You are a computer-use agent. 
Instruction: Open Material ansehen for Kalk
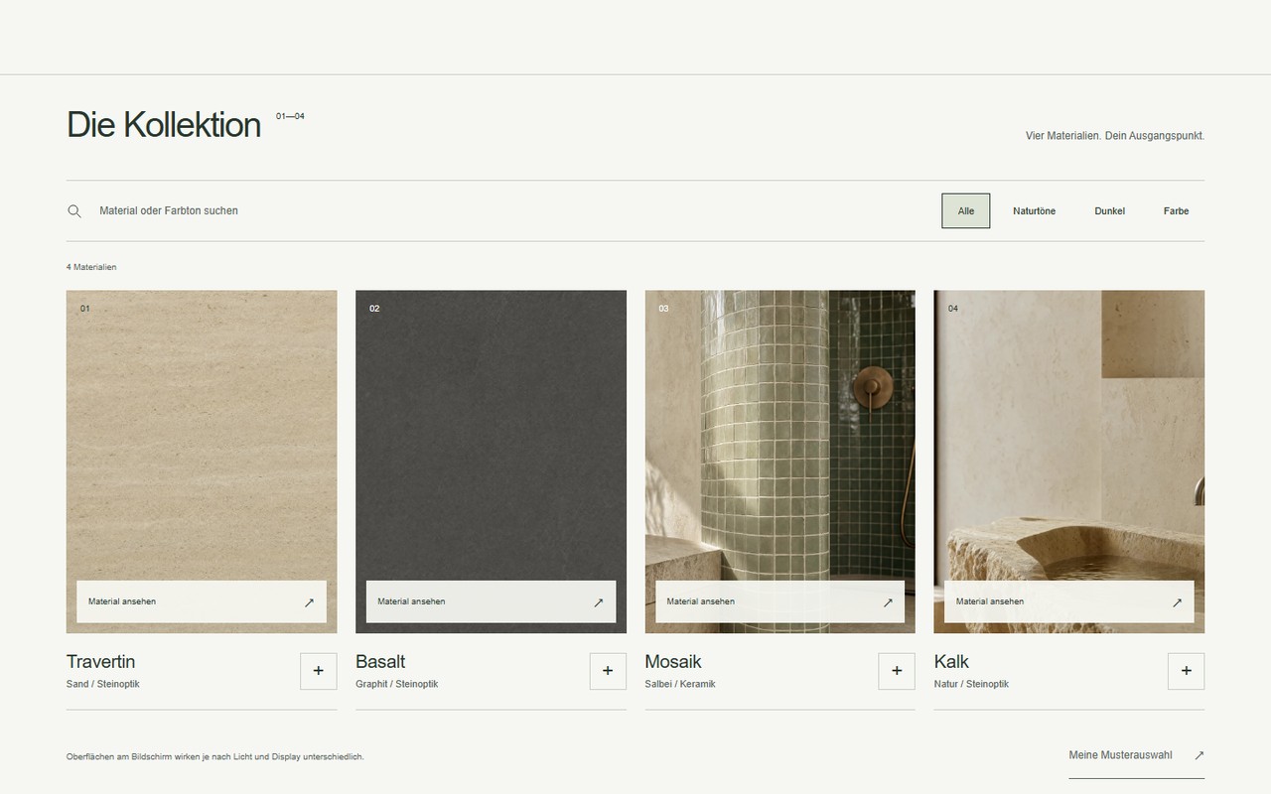tap(1069, 601)
